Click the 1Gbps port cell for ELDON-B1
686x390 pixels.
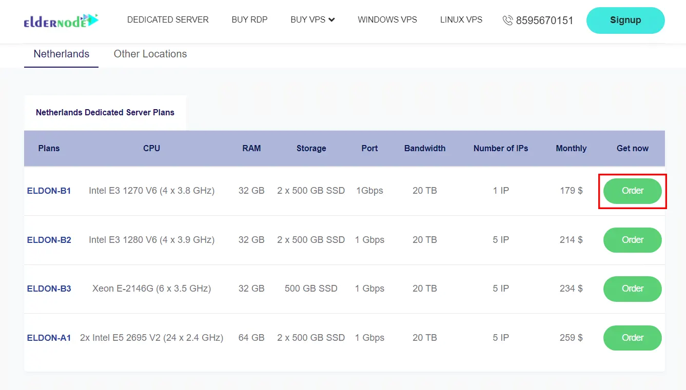[x=369, y=191]
